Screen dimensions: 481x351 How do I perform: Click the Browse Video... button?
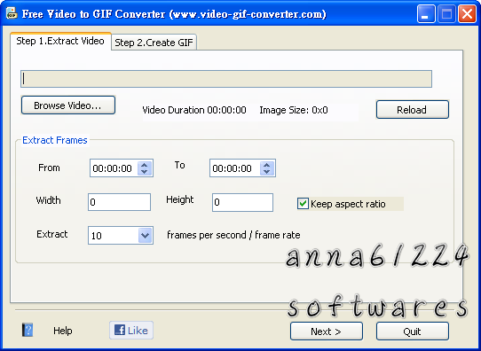(68, 105)
